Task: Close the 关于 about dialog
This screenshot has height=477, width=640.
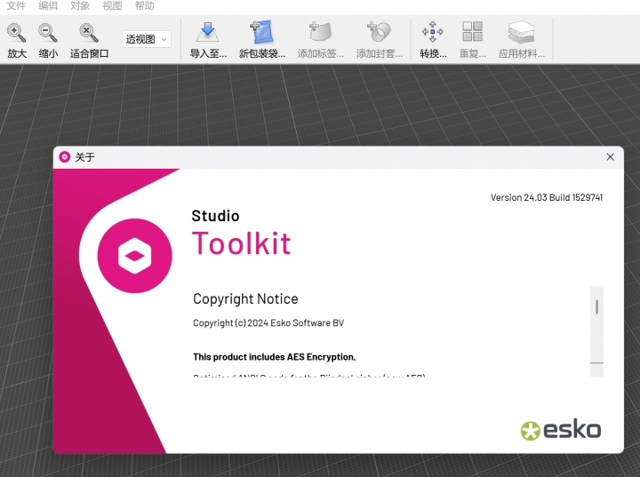Action: [x=610, y=157]
